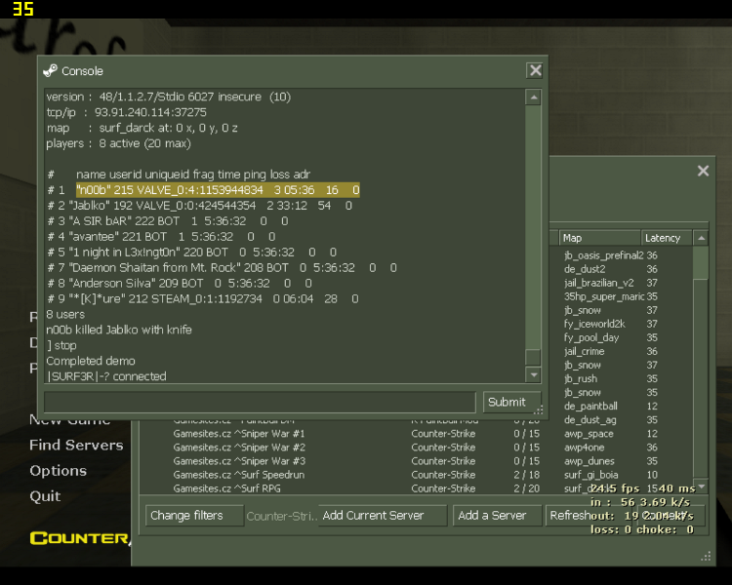Select the highlighted n00b player line
The image size is (732, 585).
tap(218, 190)
